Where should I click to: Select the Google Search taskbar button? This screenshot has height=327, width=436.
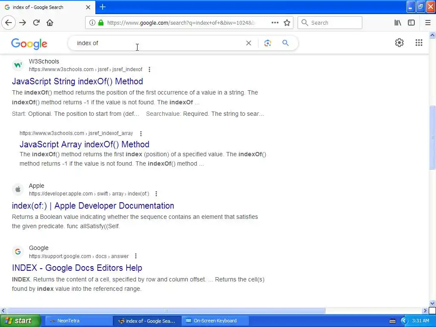[147, 321]
